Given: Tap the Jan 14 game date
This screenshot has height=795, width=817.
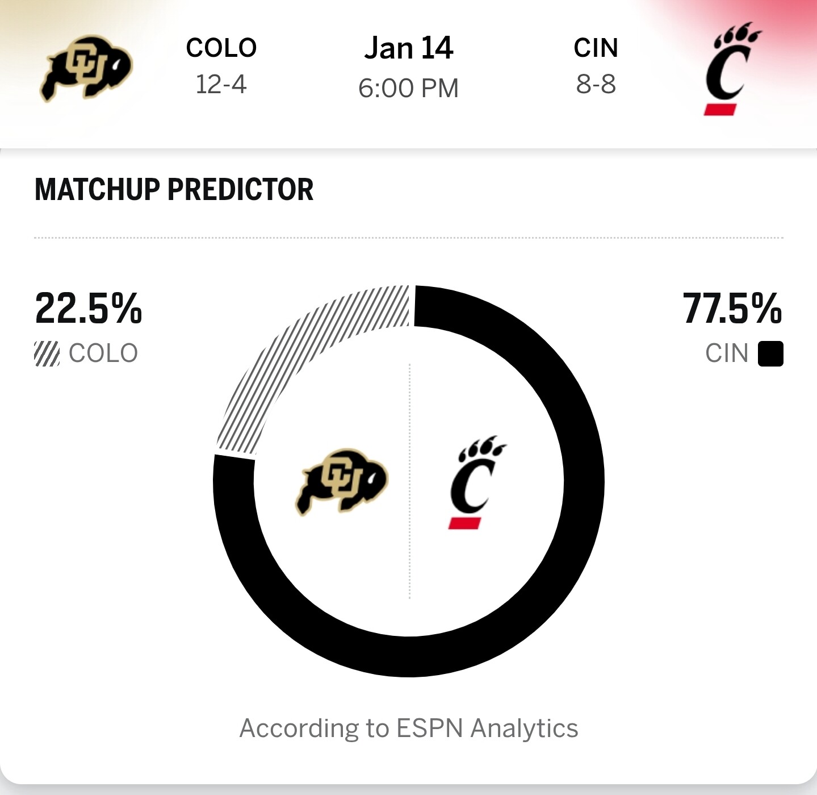Looking at the screenshot, I should coord(408,48).
